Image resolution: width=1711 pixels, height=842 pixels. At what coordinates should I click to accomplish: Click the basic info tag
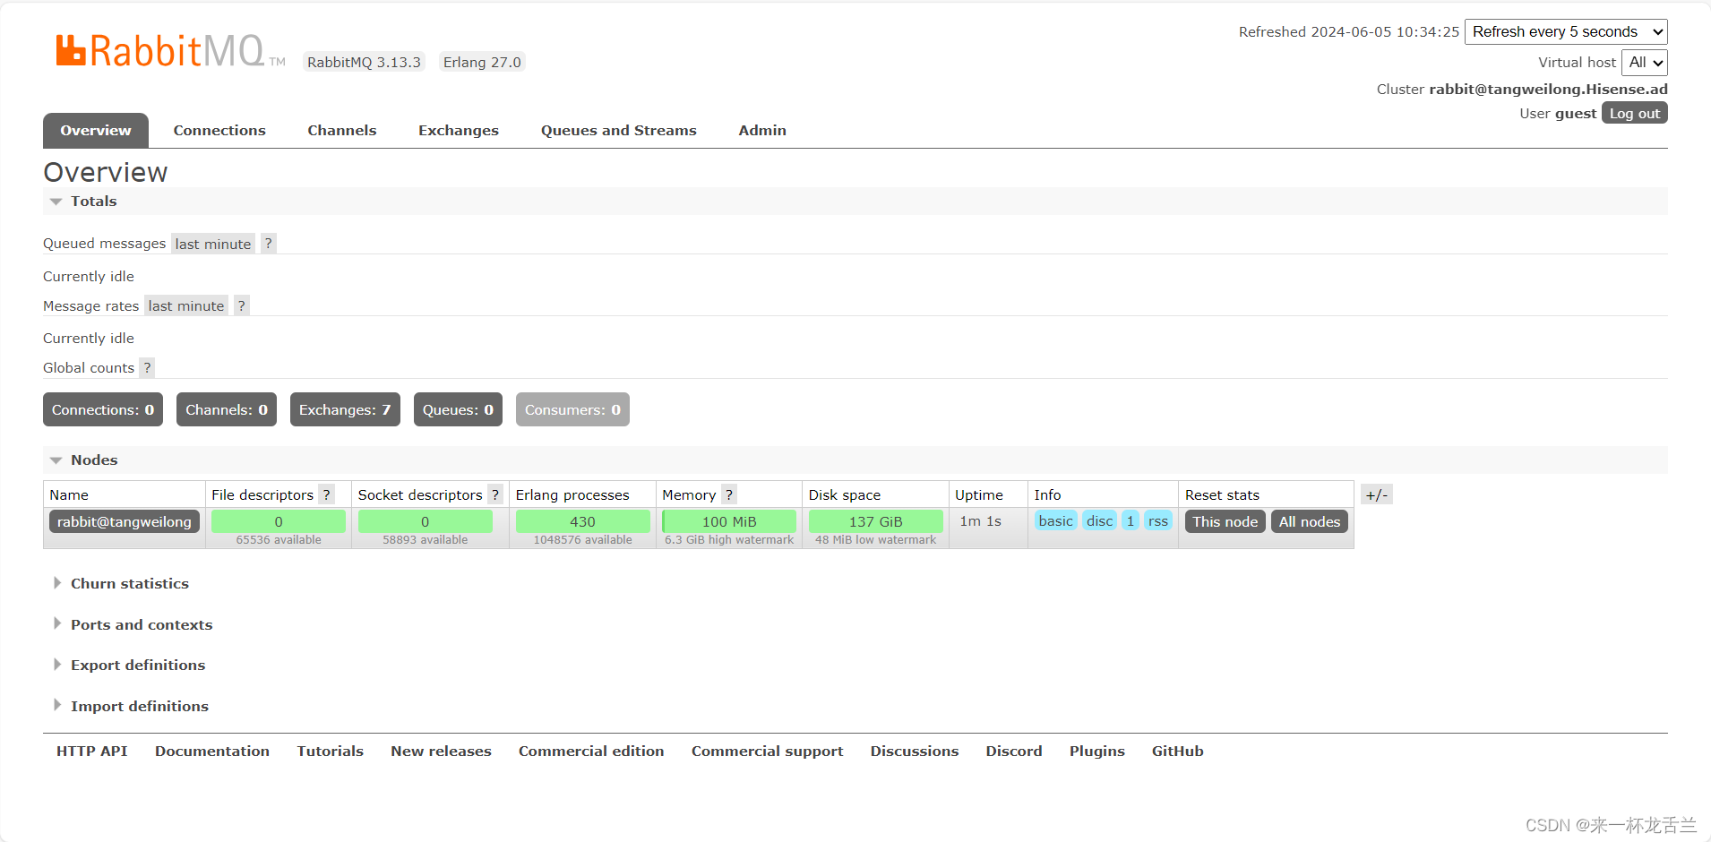[1056, 520]
